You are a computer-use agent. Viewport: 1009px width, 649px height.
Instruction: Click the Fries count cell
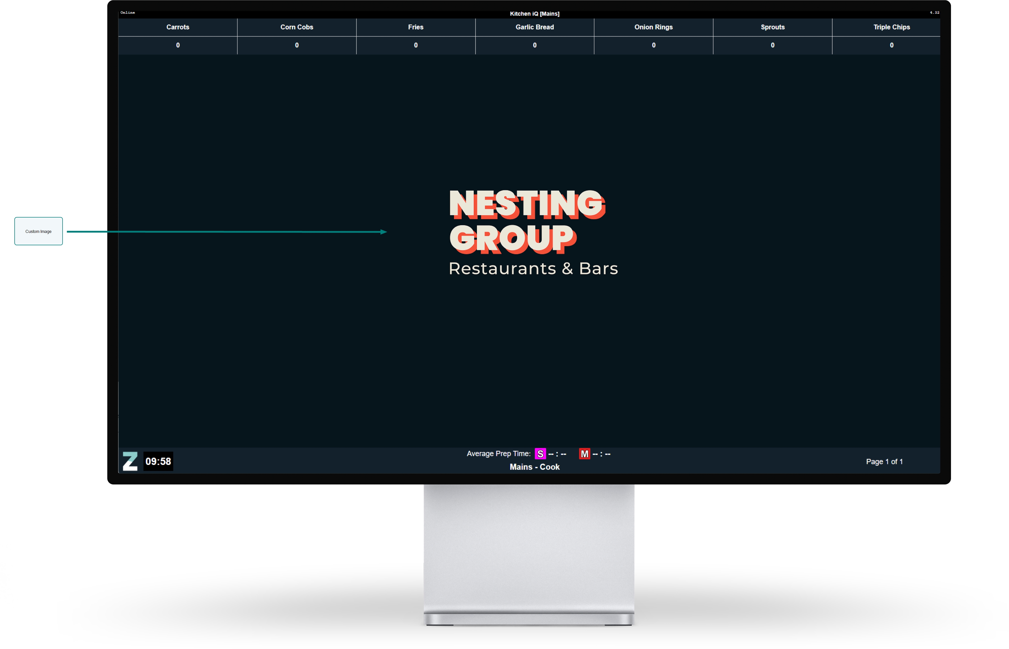coord(415,45)
